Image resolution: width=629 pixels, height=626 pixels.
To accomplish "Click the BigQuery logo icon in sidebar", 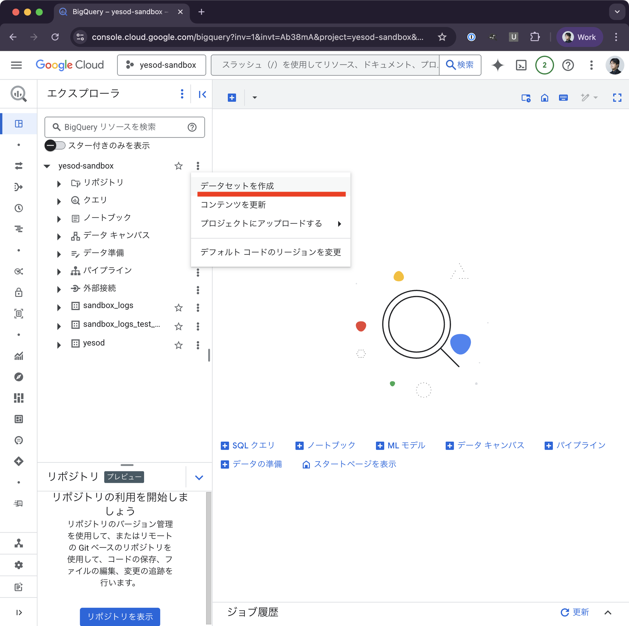I will click(18, 94).
